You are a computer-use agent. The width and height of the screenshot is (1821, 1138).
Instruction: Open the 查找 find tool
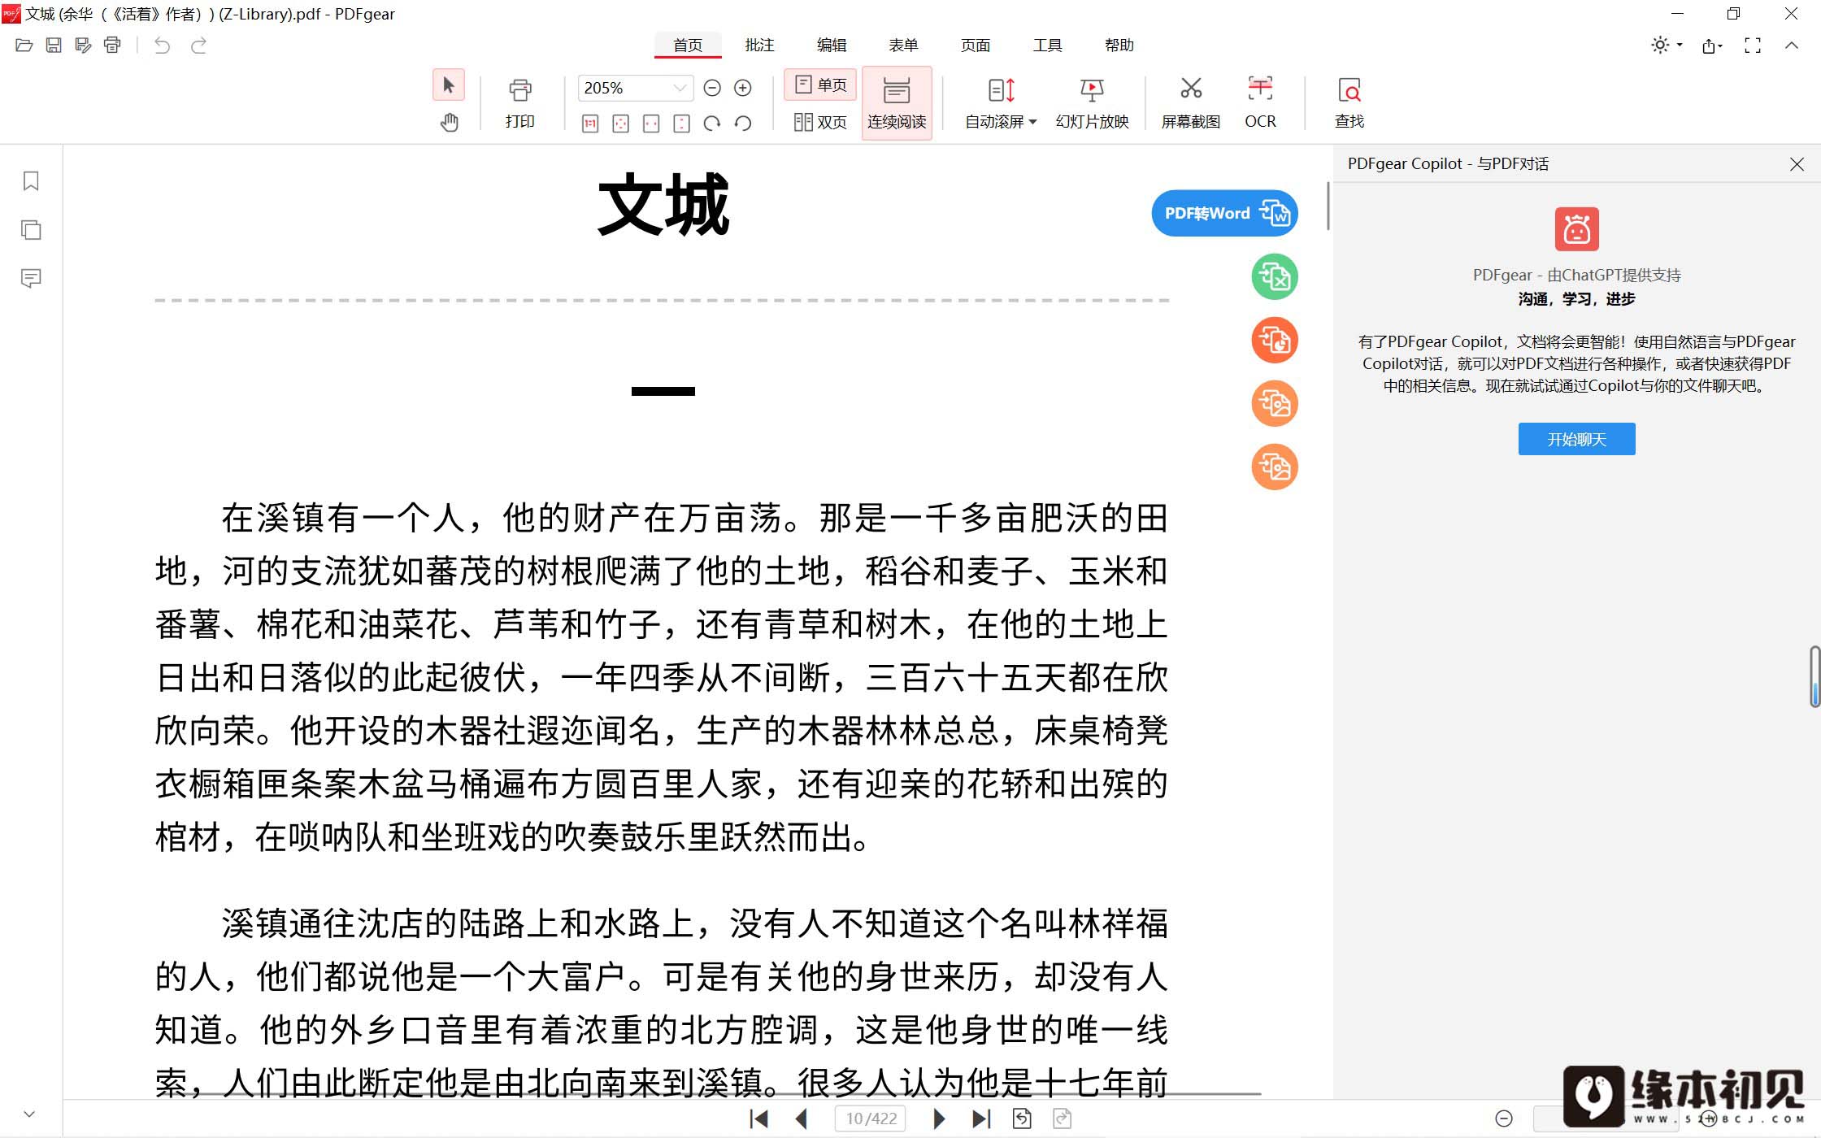tap(1349, 103)
